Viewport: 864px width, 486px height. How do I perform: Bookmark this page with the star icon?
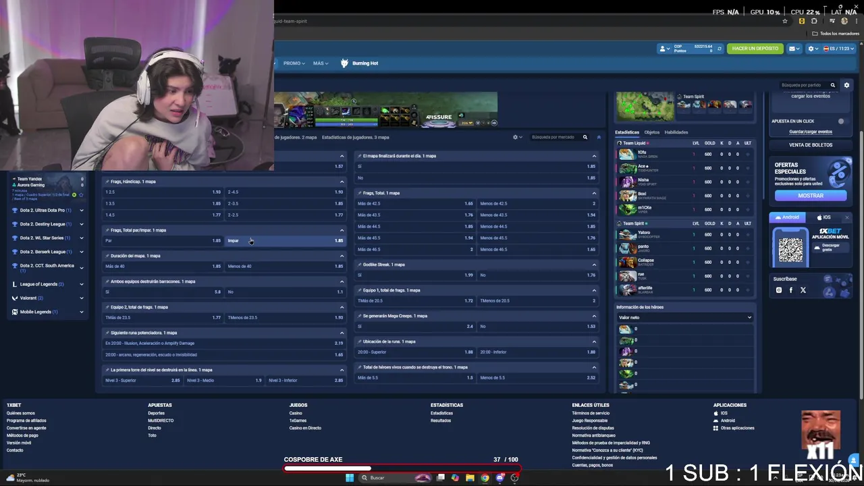pyautogui.click(x=784, y=21)
